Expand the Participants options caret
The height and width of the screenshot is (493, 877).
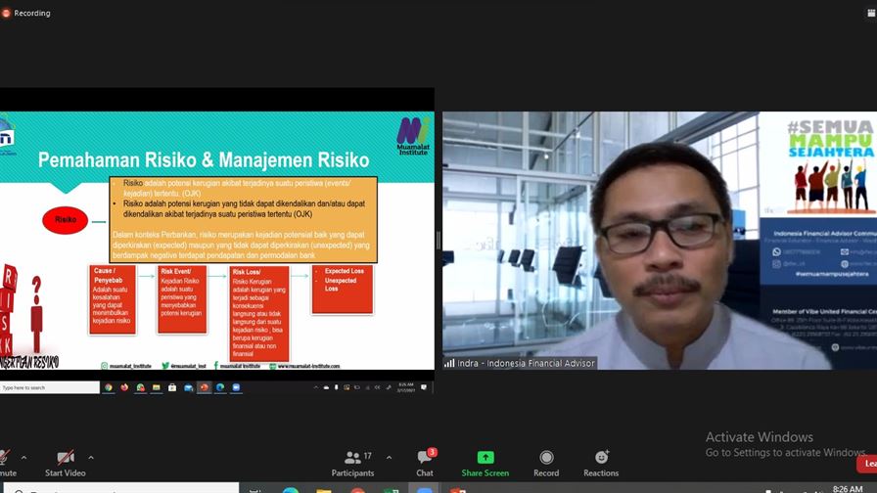tap(389, 457)
